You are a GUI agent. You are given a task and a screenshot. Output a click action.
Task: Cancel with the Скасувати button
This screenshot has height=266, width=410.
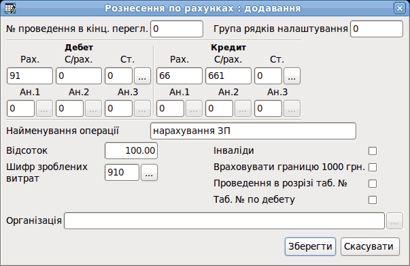[370, 246]
